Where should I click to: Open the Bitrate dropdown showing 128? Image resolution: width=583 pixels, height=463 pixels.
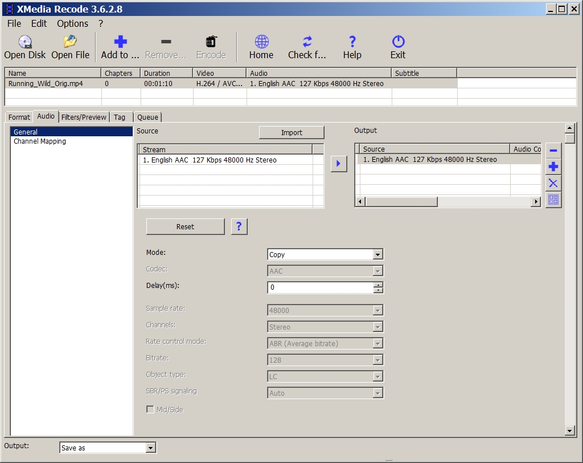tap(377, 360)
